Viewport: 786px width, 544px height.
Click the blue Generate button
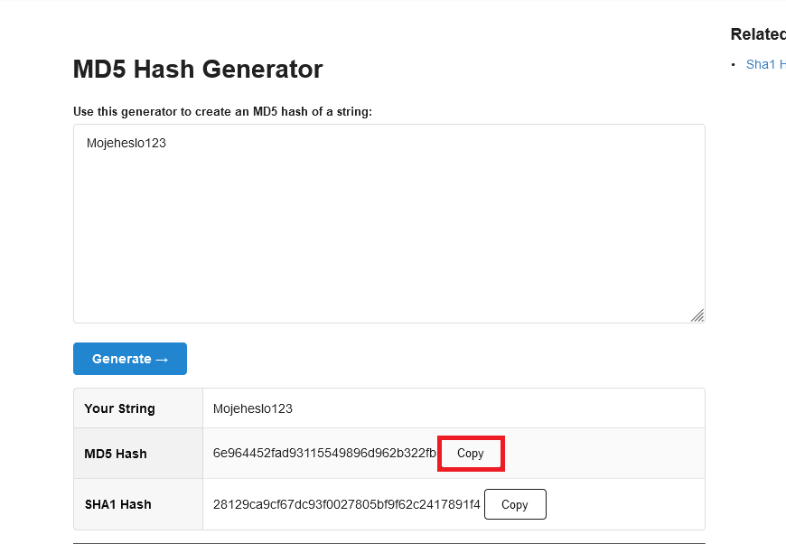pos(130,359)
